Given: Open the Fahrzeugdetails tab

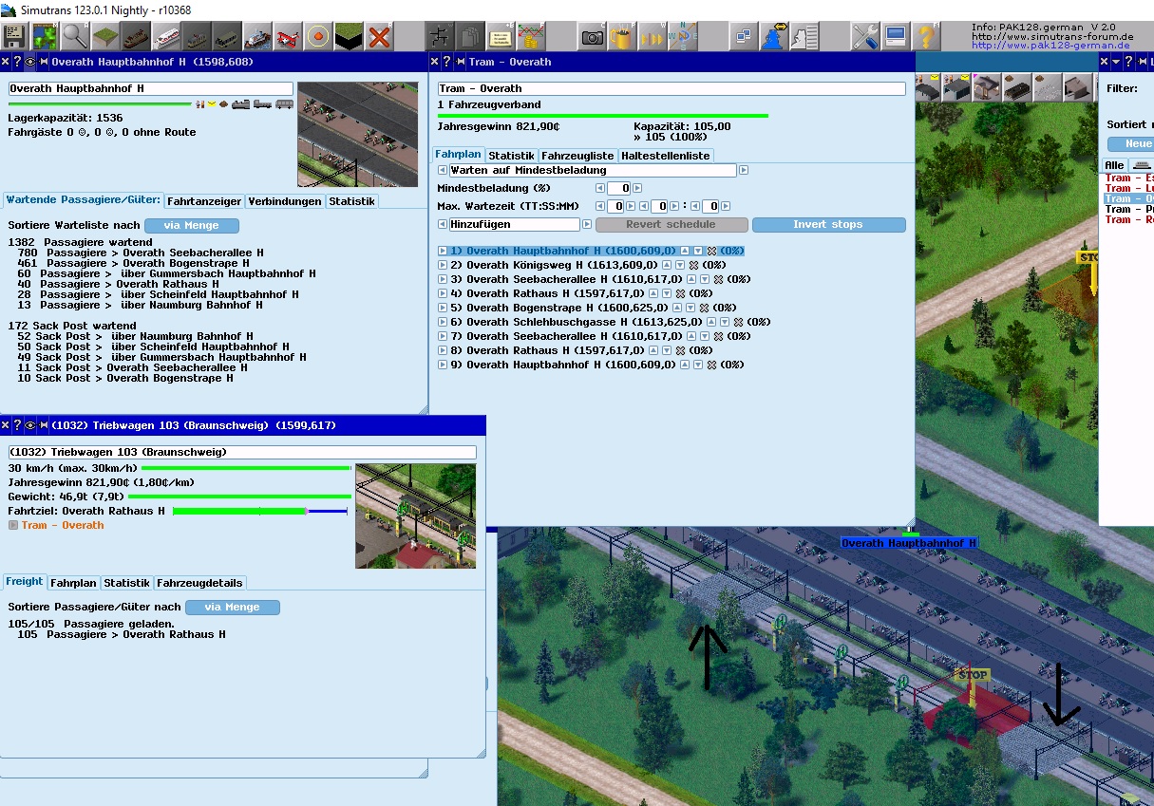Looking at the screenshot, I should coord(199,583).
